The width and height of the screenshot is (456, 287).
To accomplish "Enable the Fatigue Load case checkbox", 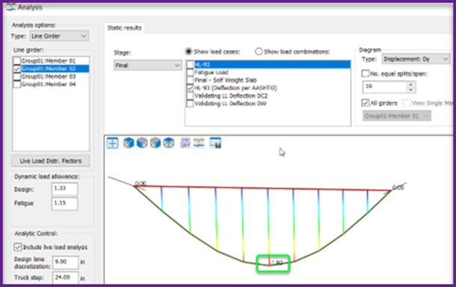I will (x=190, y=72).
